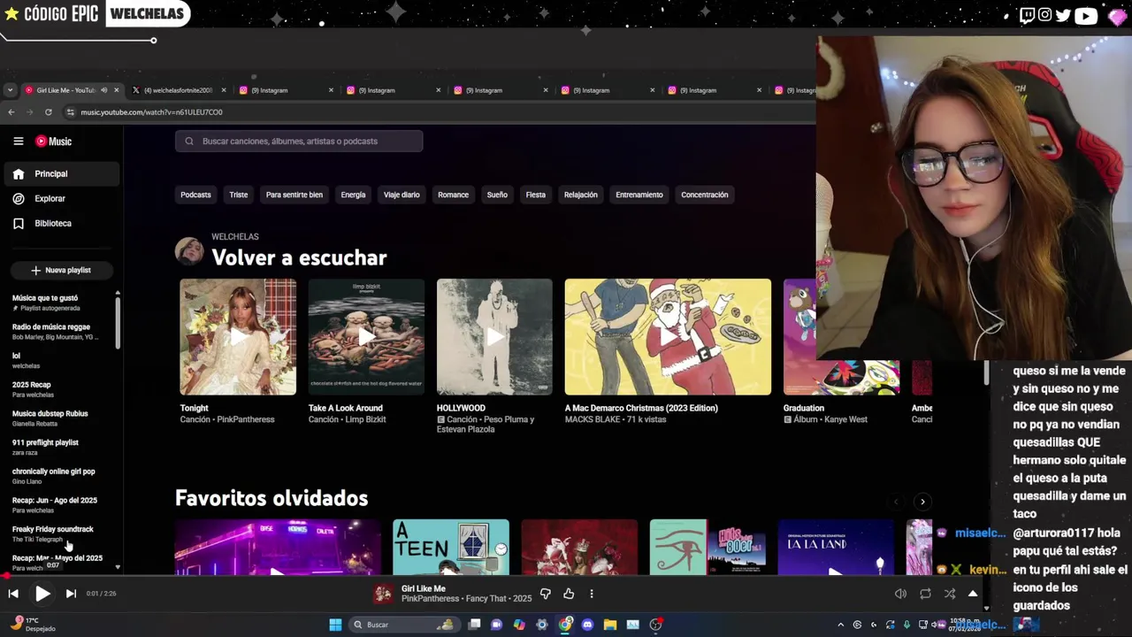Viewport: 1132px width, 637px height.
Task: Open the A TEEN album thumbnail
Action: (451, 547)
